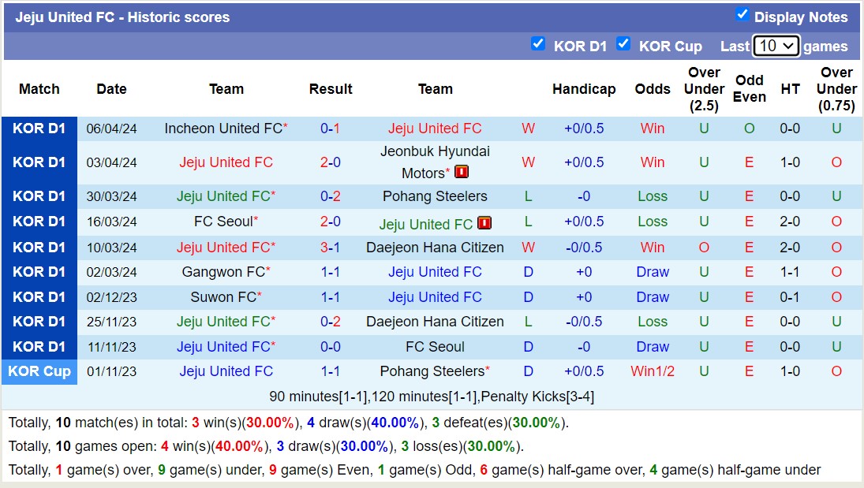
Task: Select the KOR Cup badge on 01/11/23 row
Action: click(39, 371)
